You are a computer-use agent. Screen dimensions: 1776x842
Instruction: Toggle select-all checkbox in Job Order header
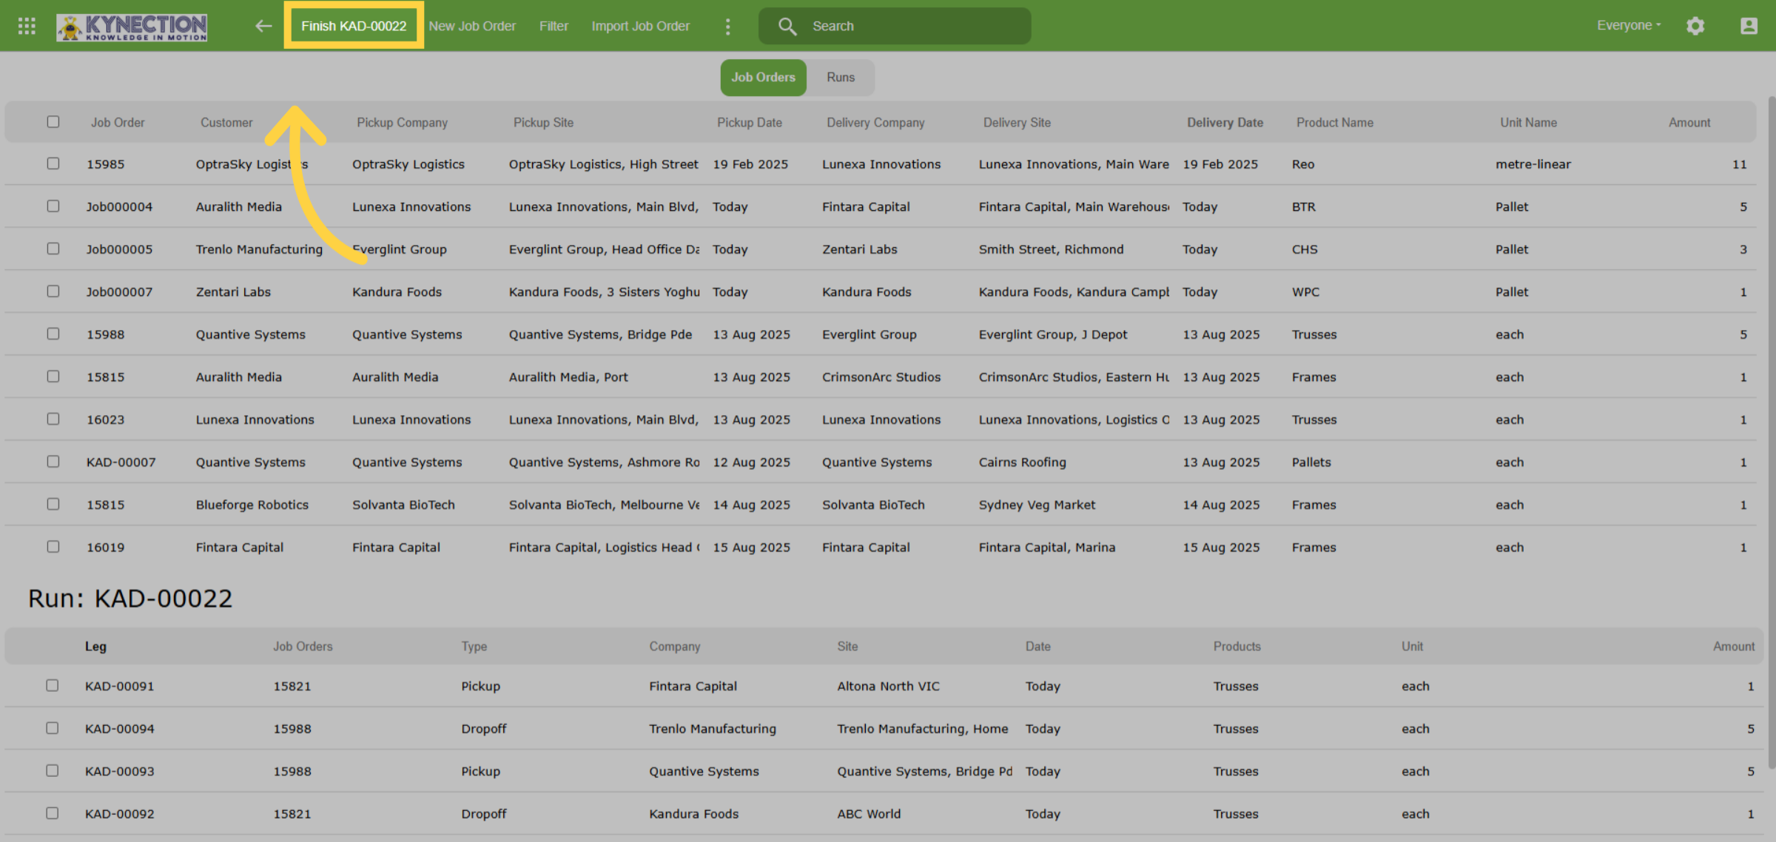(53, 121)
